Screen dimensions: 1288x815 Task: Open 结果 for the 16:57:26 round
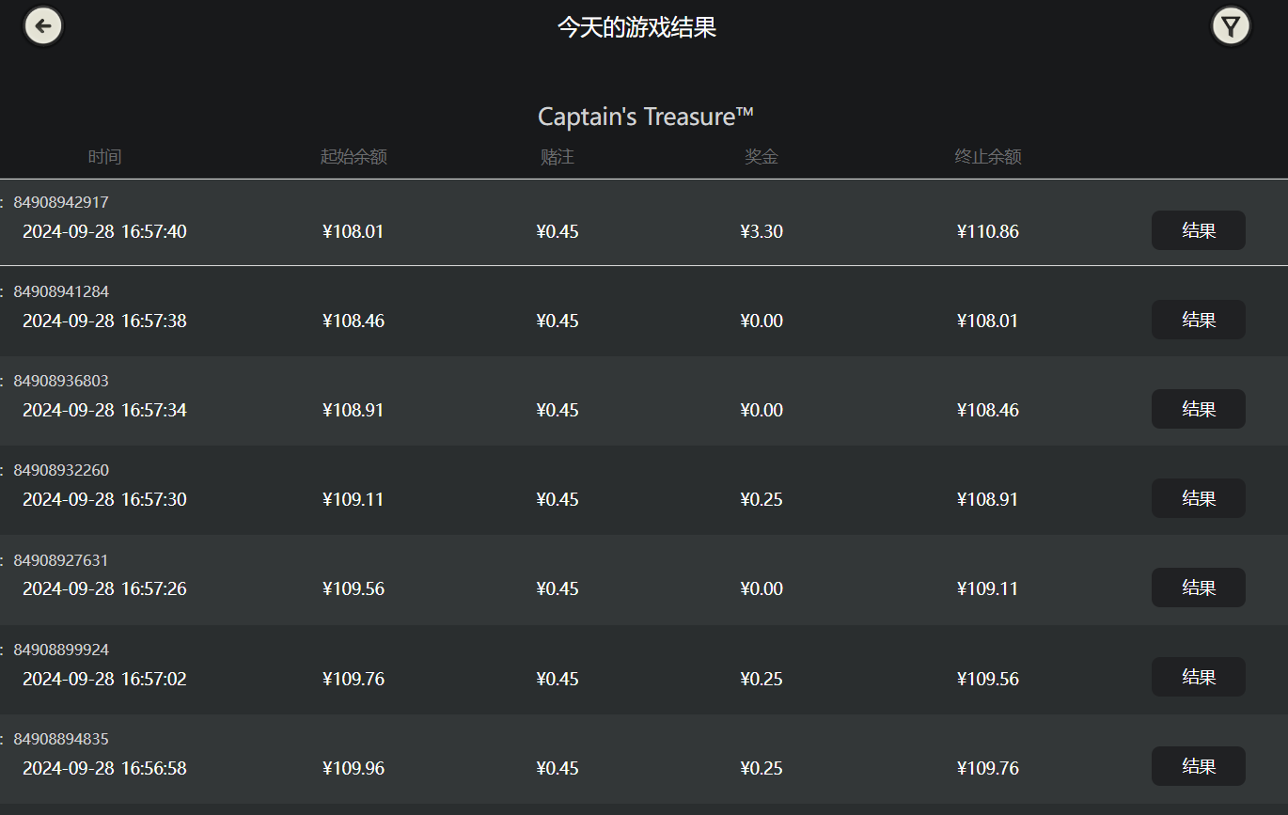(x=1198, y=588)
